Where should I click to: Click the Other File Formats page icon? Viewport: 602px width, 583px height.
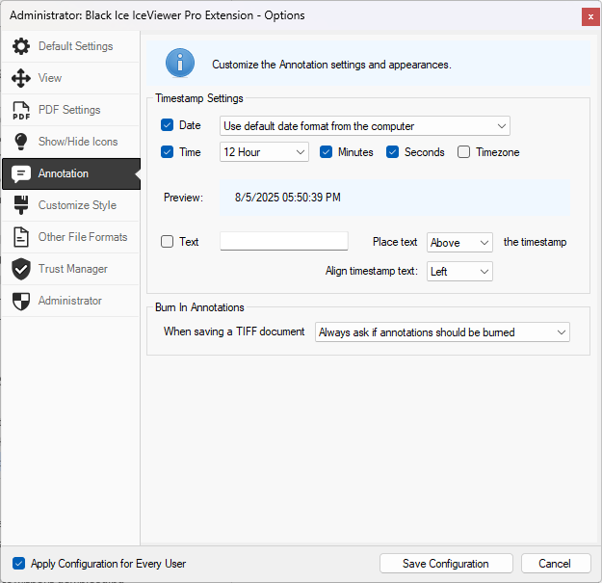point(21,237)
